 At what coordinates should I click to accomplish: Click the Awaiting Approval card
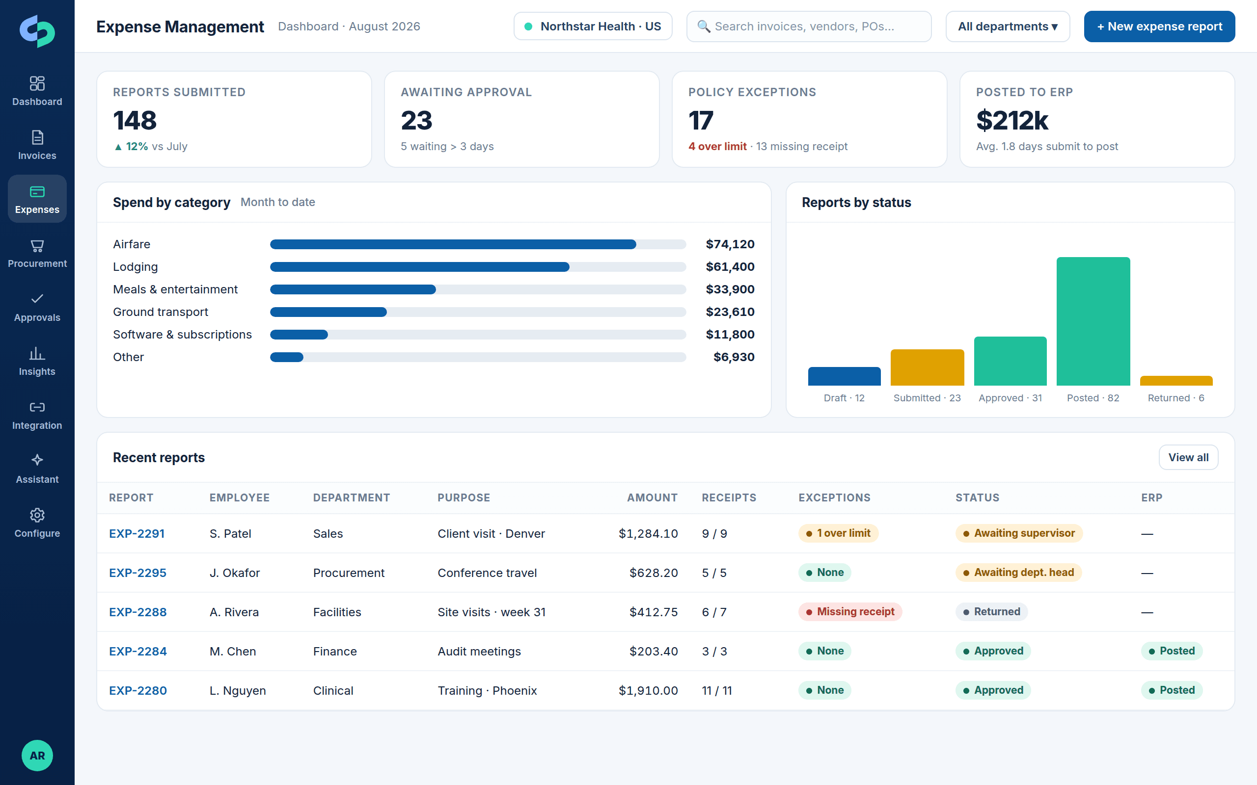[x=521, y=119]
